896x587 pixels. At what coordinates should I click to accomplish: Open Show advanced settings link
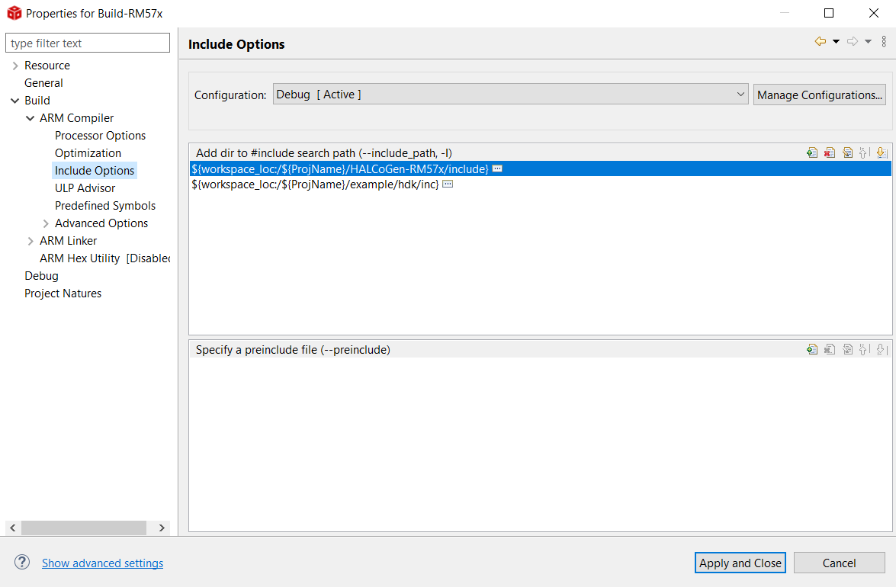102,563
